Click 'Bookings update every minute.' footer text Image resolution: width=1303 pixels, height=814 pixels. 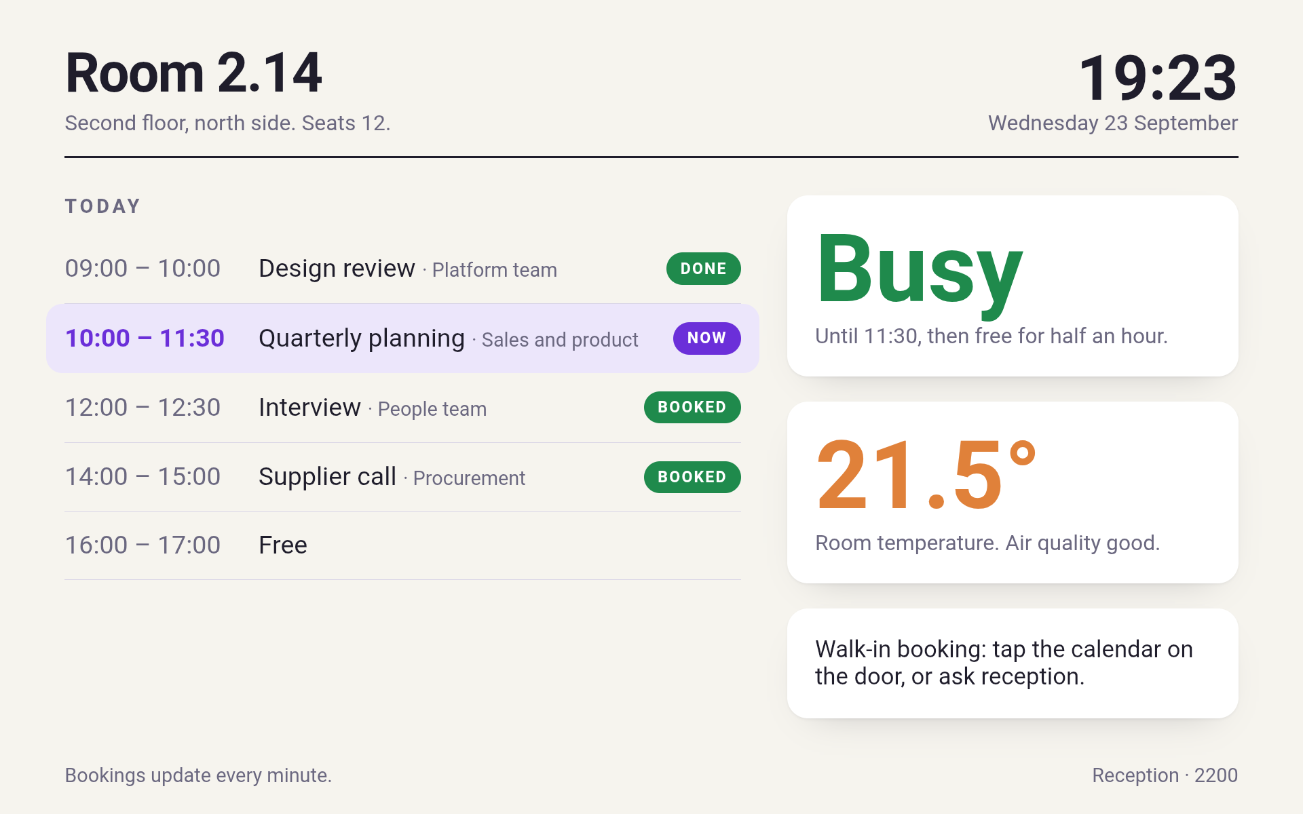click(x=198, y=775)
